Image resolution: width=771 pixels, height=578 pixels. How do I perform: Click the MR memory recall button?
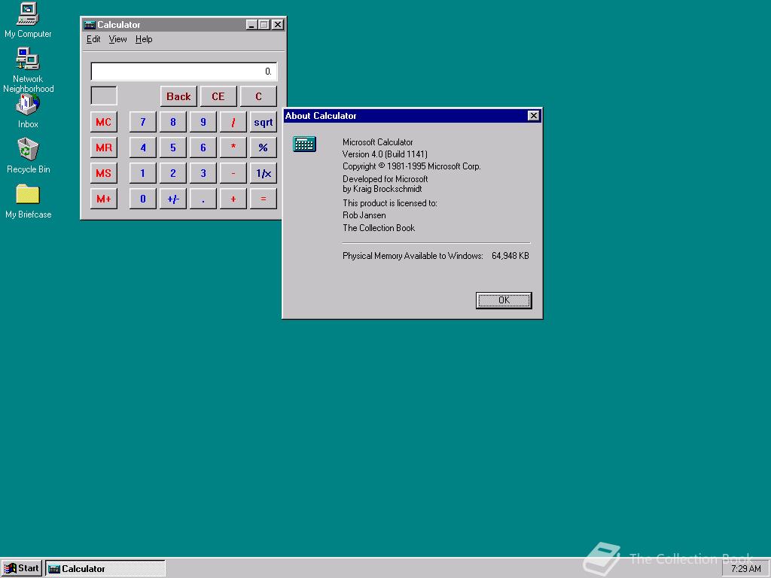pyautogui.click(x=104, y=148)
